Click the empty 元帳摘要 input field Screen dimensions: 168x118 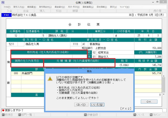(x=80, y=65)
